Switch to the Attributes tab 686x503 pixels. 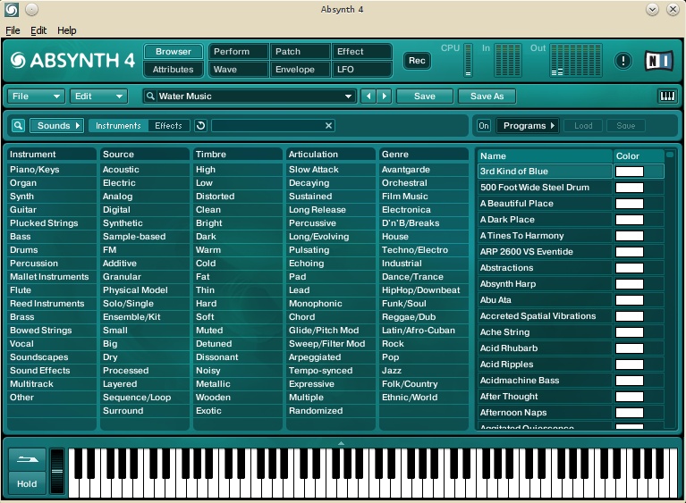[174, 70]
